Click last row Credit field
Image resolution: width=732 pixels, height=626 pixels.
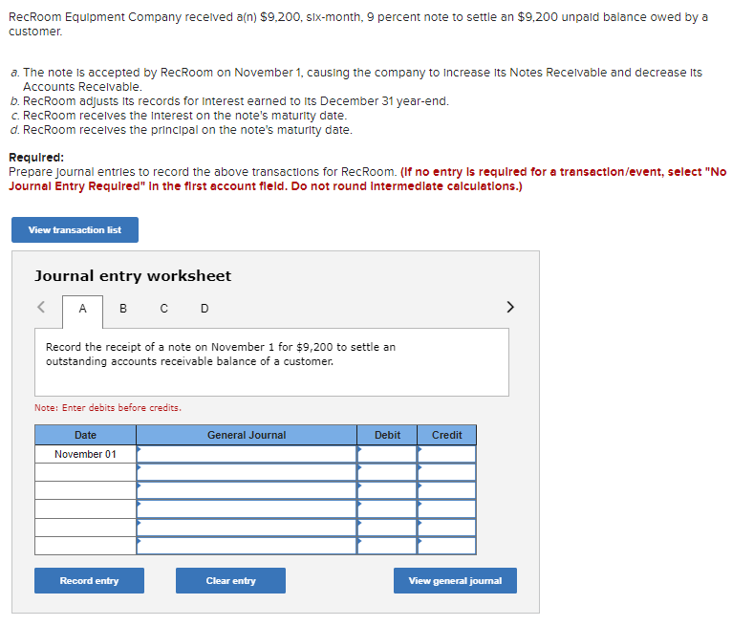pyautogui.click(x=447, y=546)
